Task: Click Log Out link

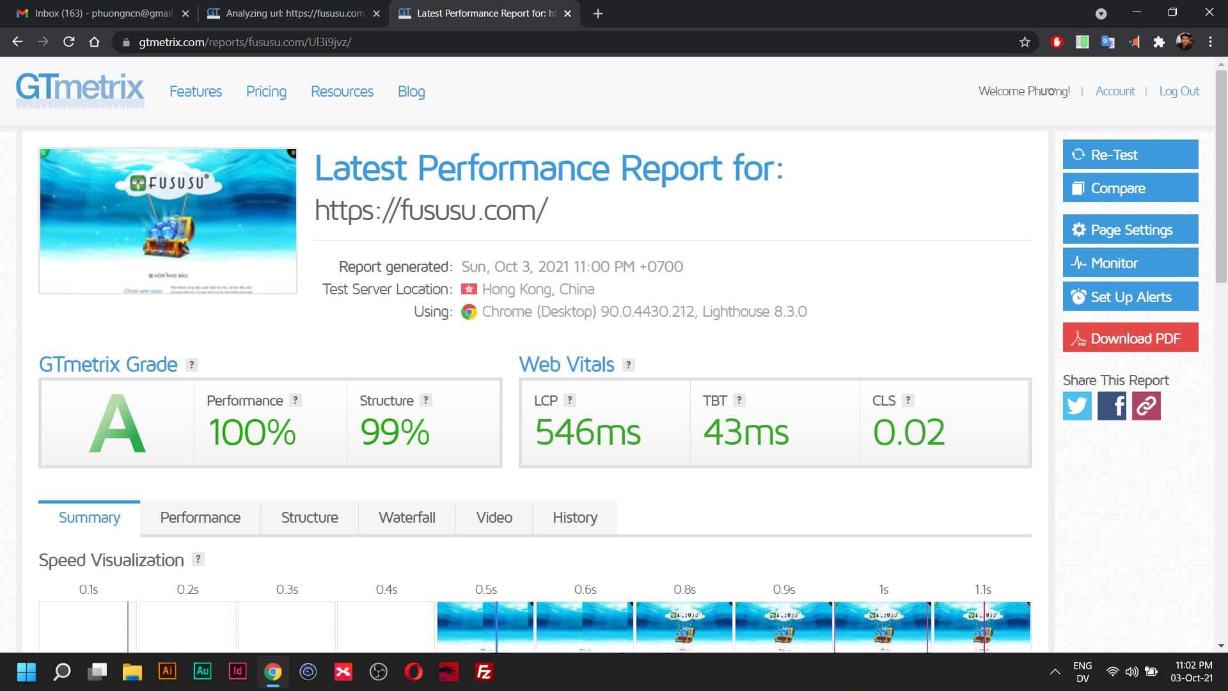Action: (1179, 91)
